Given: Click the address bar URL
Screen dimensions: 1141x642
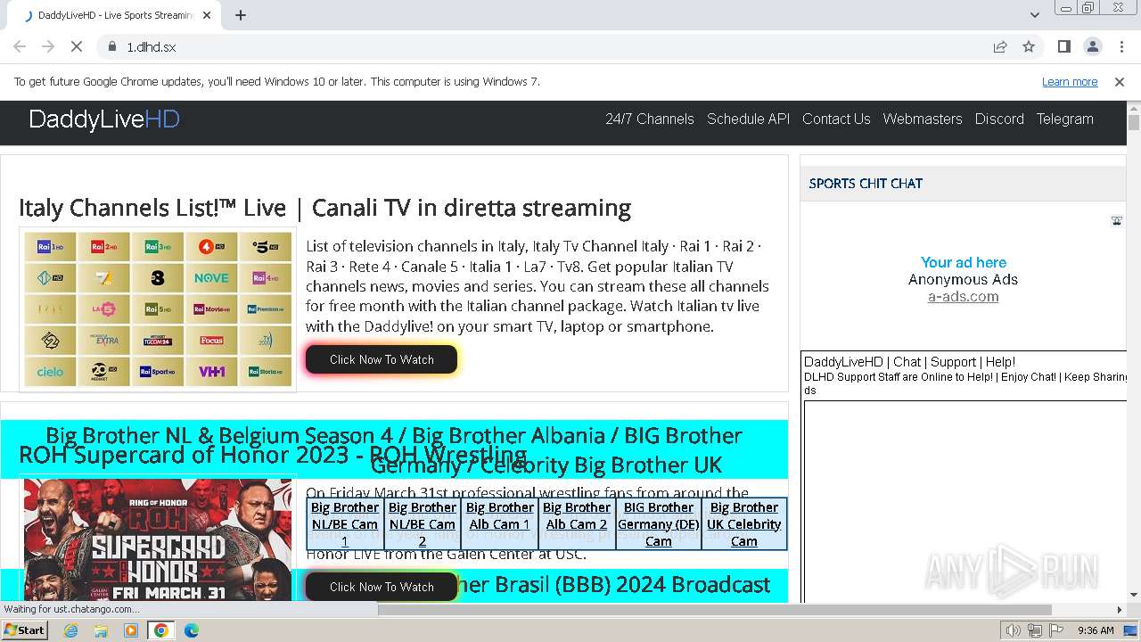Looking at the screenshot, I should [x=152, y=46].
